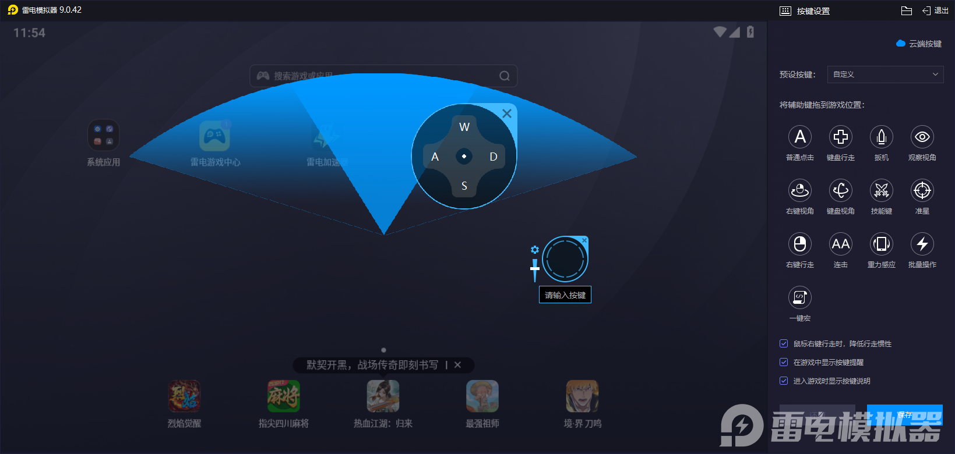The image size is (955, 454).
Task: Launch the 最强祖师 game
Action: 482,396
